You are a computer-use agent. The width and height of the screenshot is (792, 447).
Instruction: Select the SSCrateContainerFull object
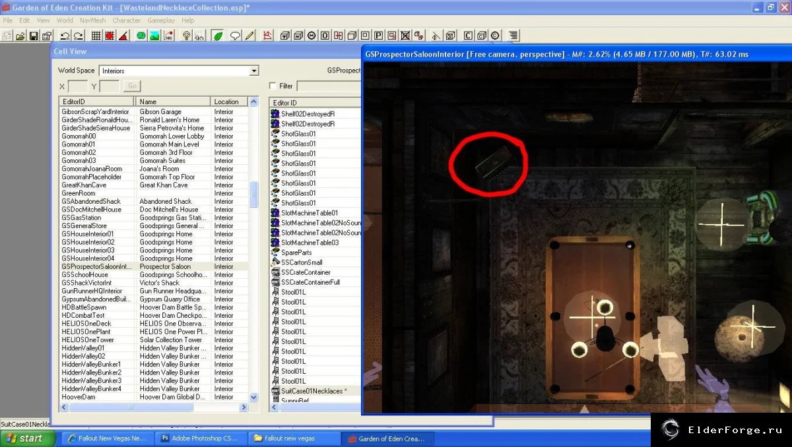click(x=315, y=282)
